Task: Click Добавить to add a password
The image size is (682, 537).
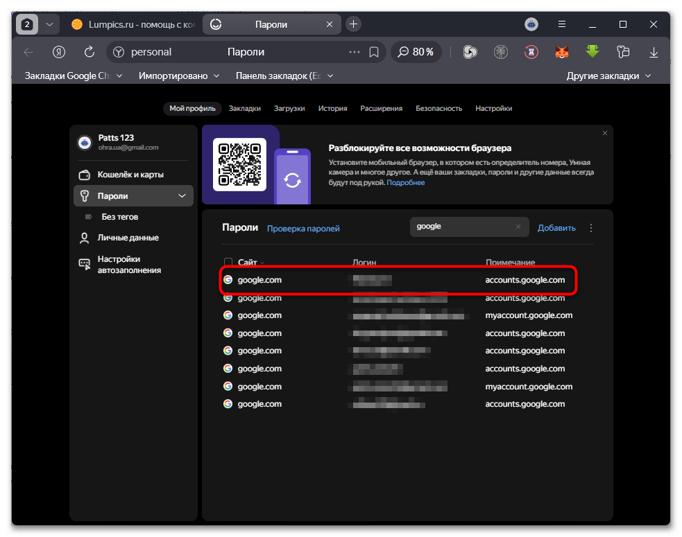Action: click(x=556, y=228)
